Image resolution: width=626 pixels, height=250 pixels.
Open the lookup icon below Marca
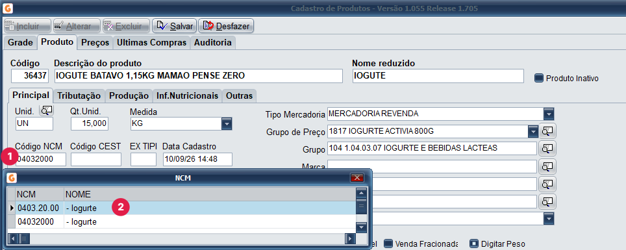pyautogui.click(x=547, y=184)
